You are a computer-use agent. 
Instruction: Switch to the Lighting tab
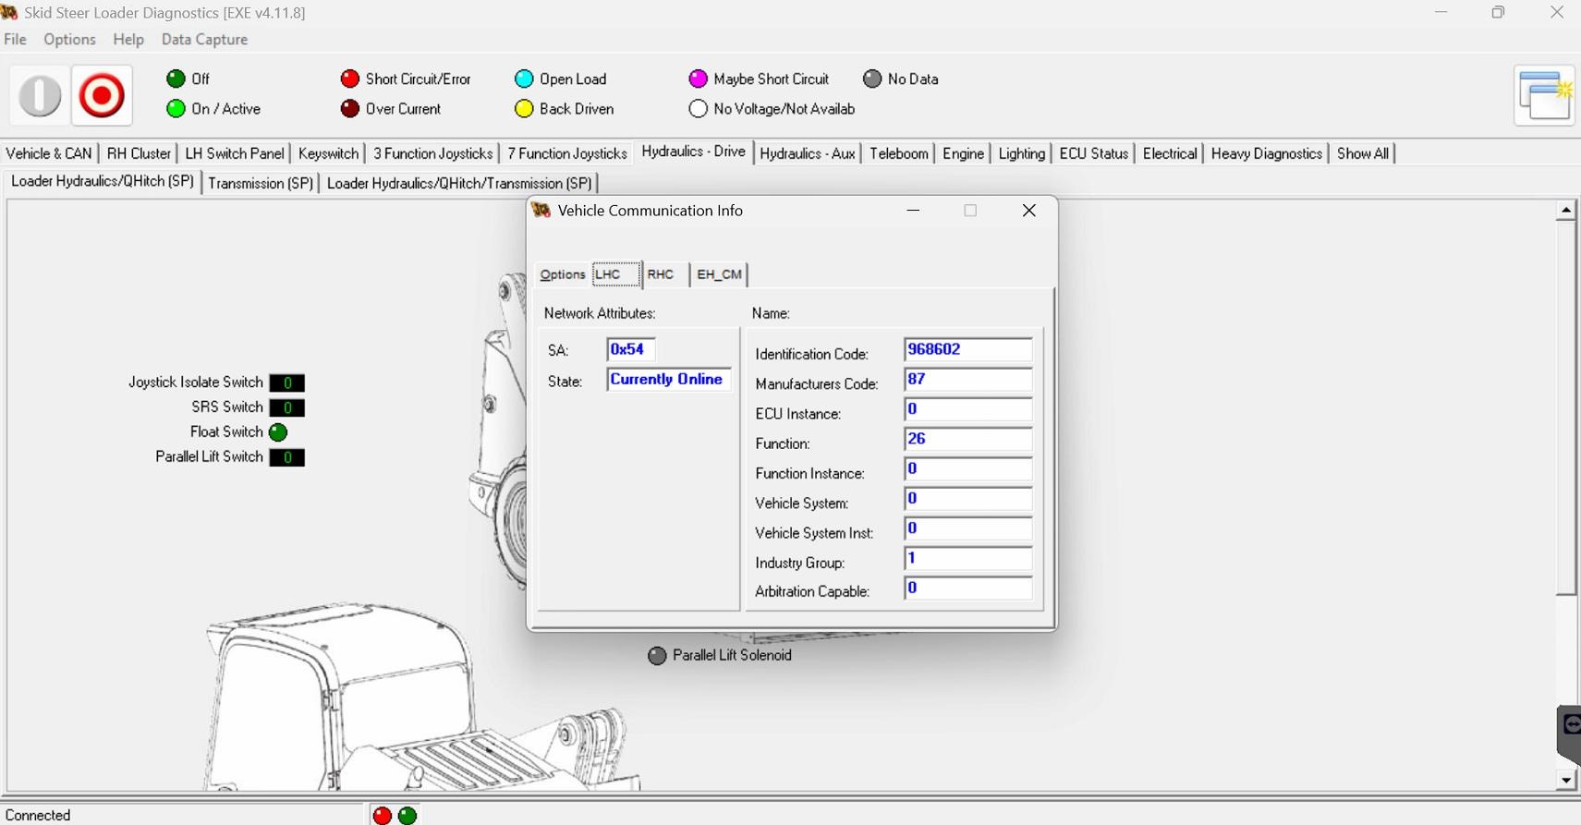click(x=1021, y=153)
